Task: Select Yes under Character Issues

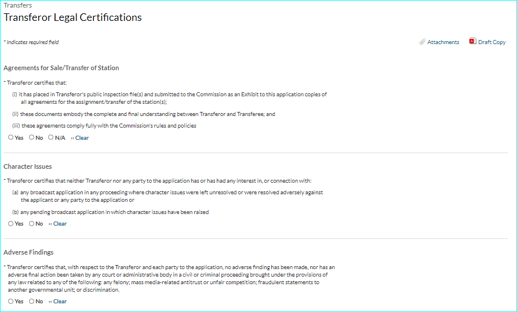Action: tap(11, 224)
